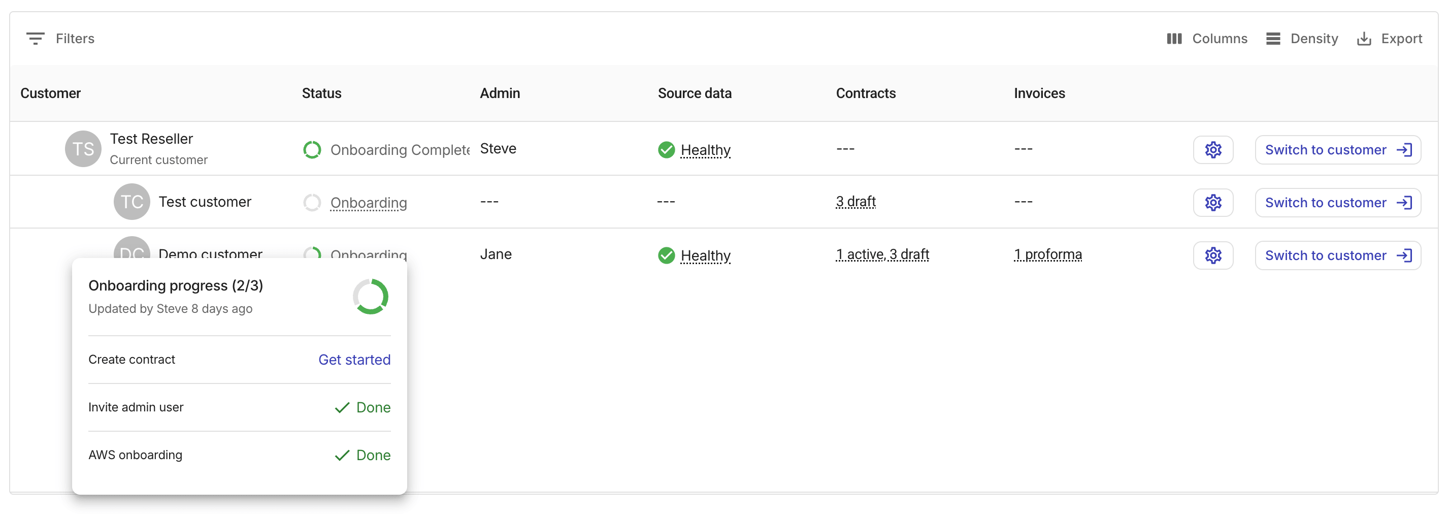Click Healthy source data for Test Reseller
The image size is (1448, 514).
coord(705,150)
